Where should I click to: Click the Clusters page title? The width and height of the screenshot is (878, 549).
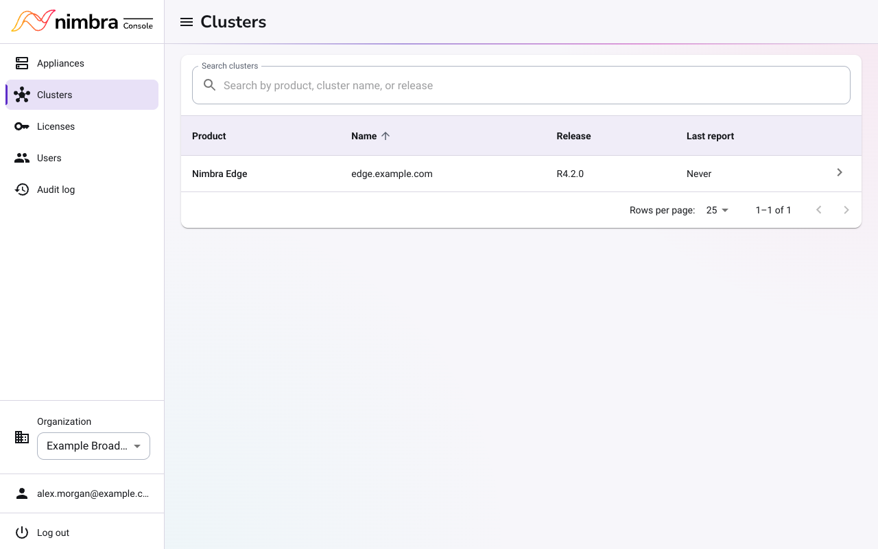click(x=233, y=22)
